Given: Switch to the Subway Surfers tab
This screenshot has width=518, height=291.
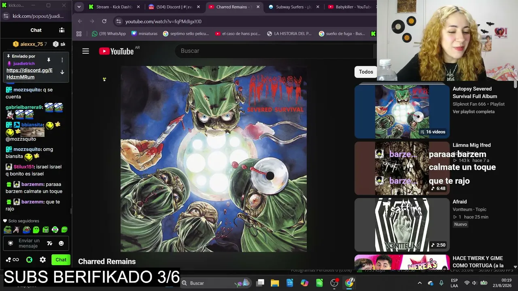Looking at the screenshot, I should point(294,7).
